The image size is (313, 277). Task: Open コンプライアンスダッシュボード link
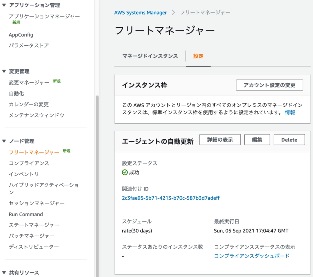252,256
